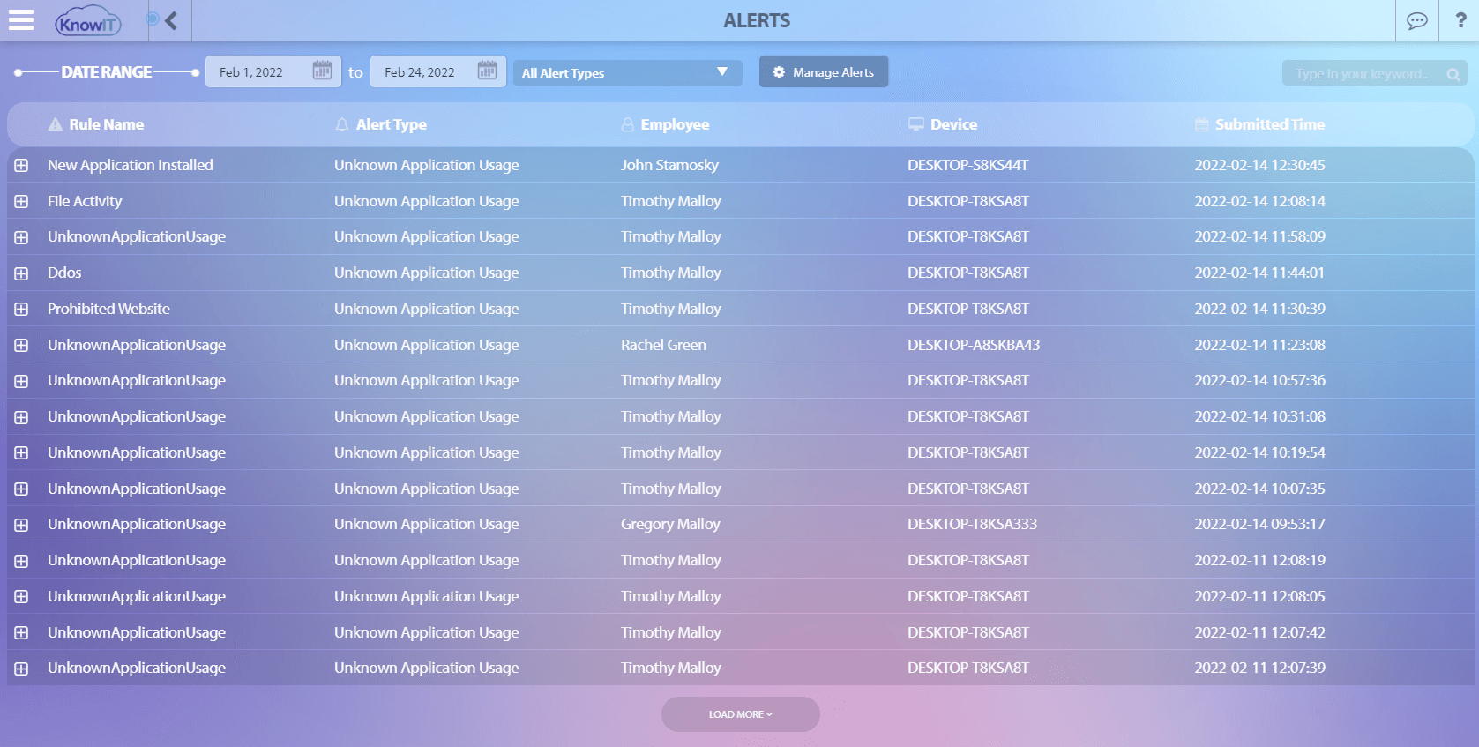Click the Prohibited Website rule name

[x=108, y=309]
